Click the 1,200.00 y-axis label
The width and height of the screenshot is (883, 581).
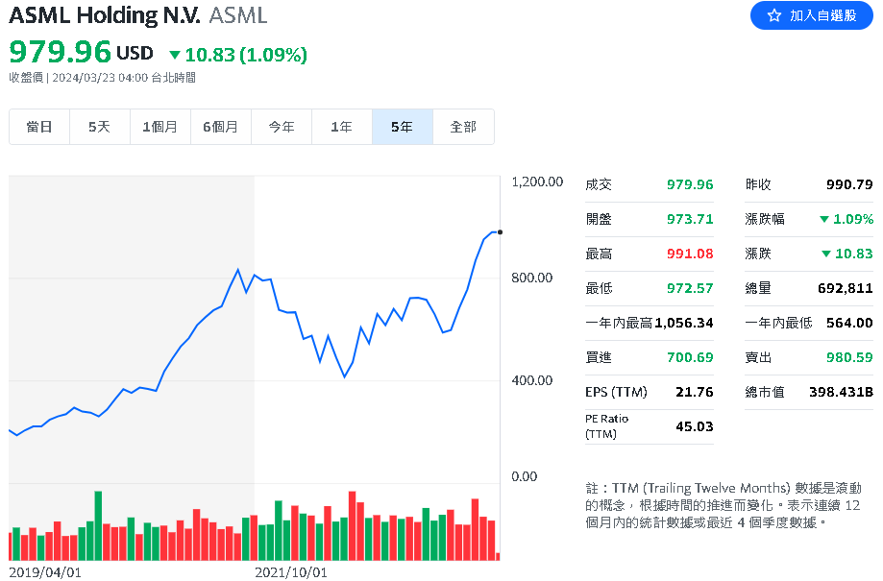click(x=537, y=182)
